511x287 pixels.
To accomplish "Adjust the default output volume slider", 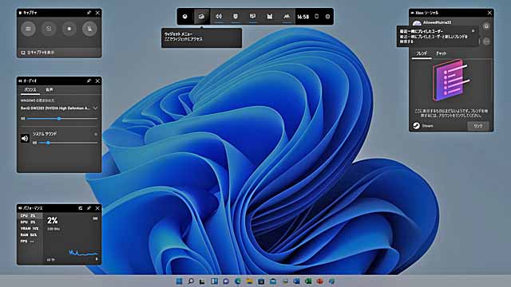I will tap(62, 119).
